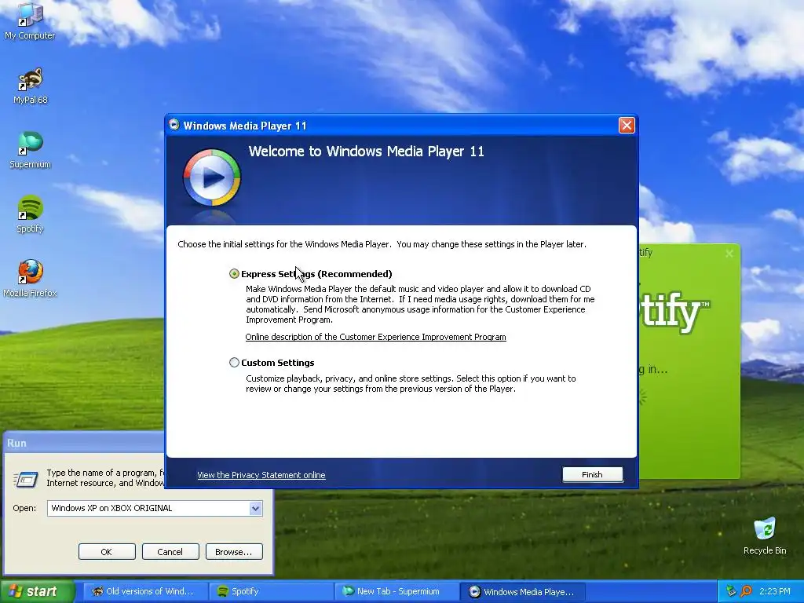Click Cancel in the Run dialog
Screen dimensions: 804x603
(170, 552)
